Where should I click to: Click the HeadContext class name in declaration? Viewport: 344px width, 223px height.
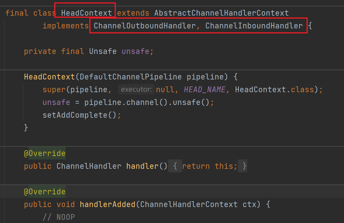[x=86, y=13]
